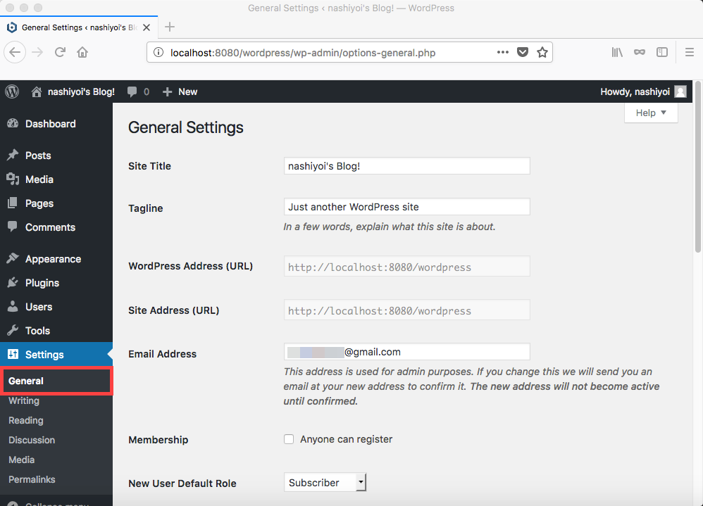
Task: Click the Media icon in main sidebar menu
Action: pyautogui.click(x=13, y=179)
